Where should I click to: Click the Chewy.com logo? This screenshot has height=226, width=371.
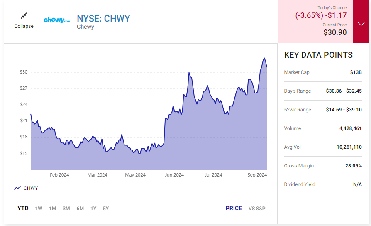[x=57, y=20]
